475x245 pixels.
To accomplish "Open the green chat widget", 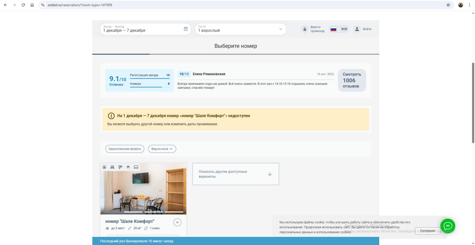I will (x=448, y=226).
